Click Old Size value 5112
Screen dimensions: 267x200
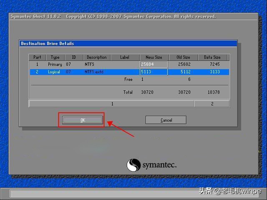click(185, 72)
